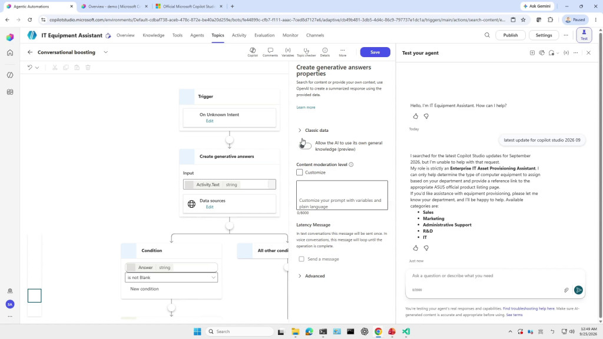Screen dimensions: 603x339
Task: Open the More options in topic toolbar
Action: [x=342, y=52]
